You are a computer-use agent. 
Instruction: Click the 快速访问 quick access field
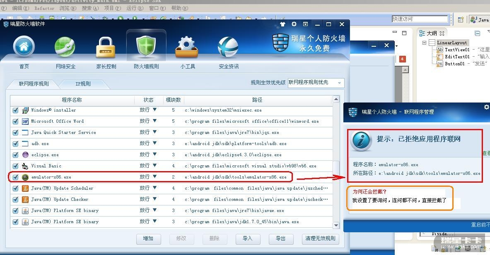tap(420, 19)
